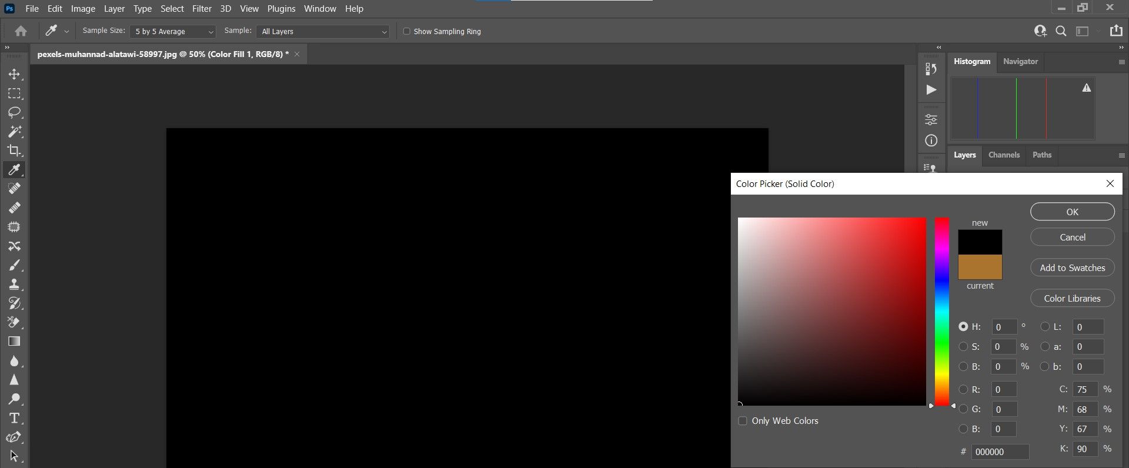
Task: Select the Type tool
Action: point(14,418)
